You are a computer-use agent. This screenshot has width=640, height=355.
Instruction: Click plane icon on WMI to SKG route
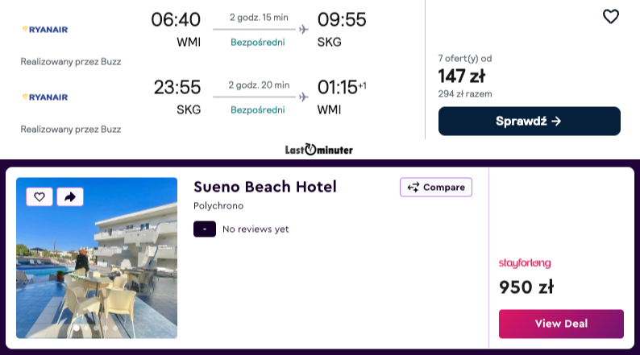303,30
